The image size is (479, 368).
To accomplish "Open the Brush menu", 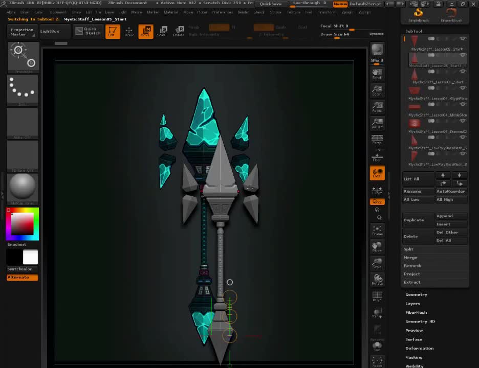I will [26, 12].
